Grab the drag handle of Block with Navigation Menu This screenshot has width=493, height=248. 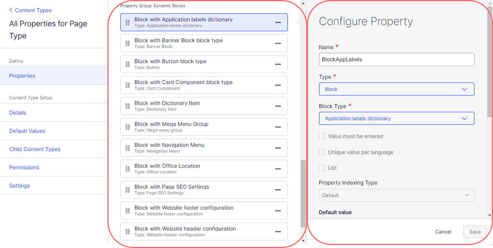[x=128, y=148]
